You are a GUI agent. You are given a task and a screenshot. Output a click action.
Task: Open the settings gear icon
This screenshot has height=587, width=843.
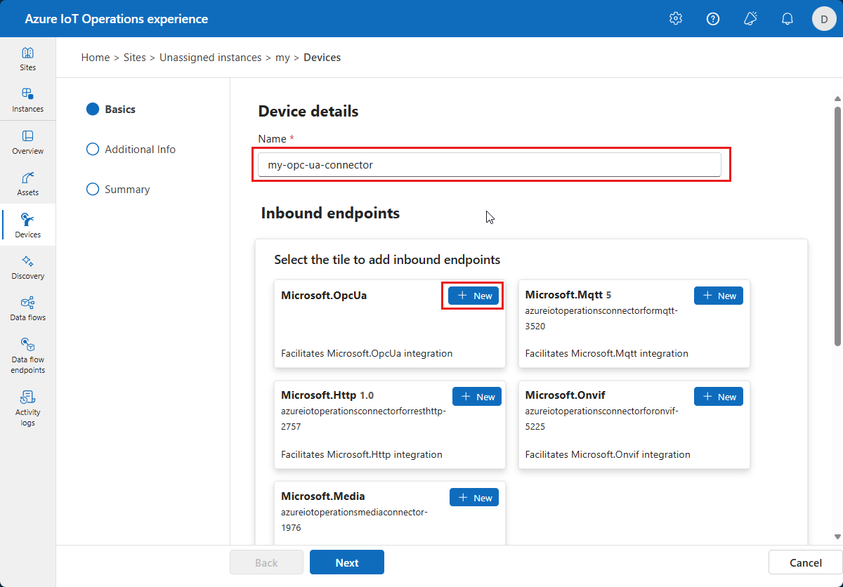[676, 19]
